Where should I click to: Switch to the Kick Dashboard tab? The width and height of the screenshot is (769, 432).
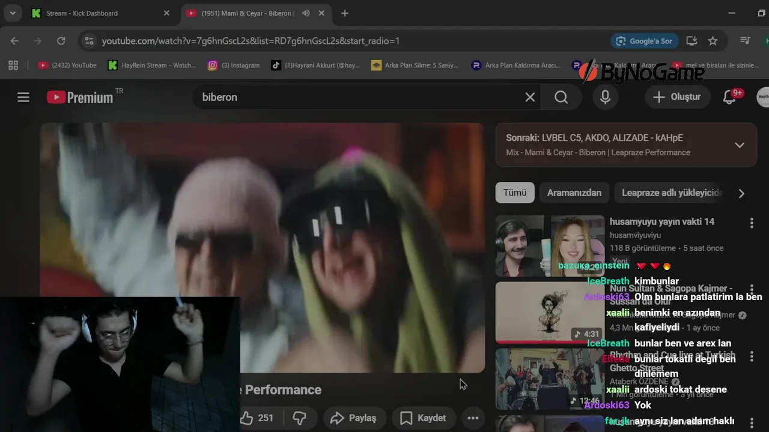[x=100, y=13]
